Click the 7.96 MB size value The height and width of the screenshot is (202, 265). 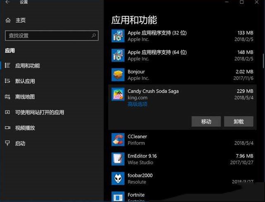coord(244,156)
